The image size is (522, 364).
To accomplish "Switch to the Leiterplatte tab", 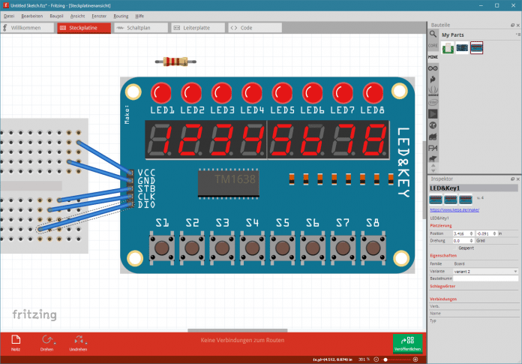I will click(198, 28).
